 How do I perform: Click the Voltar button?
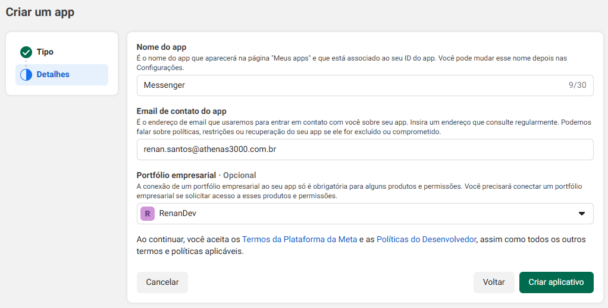494,282
